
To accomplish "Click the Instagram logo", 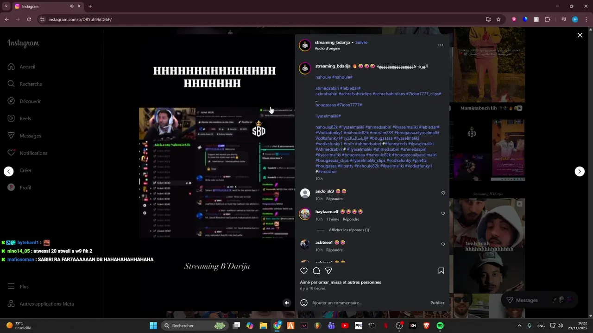I will pyautogui.click(x=23, y=43).
